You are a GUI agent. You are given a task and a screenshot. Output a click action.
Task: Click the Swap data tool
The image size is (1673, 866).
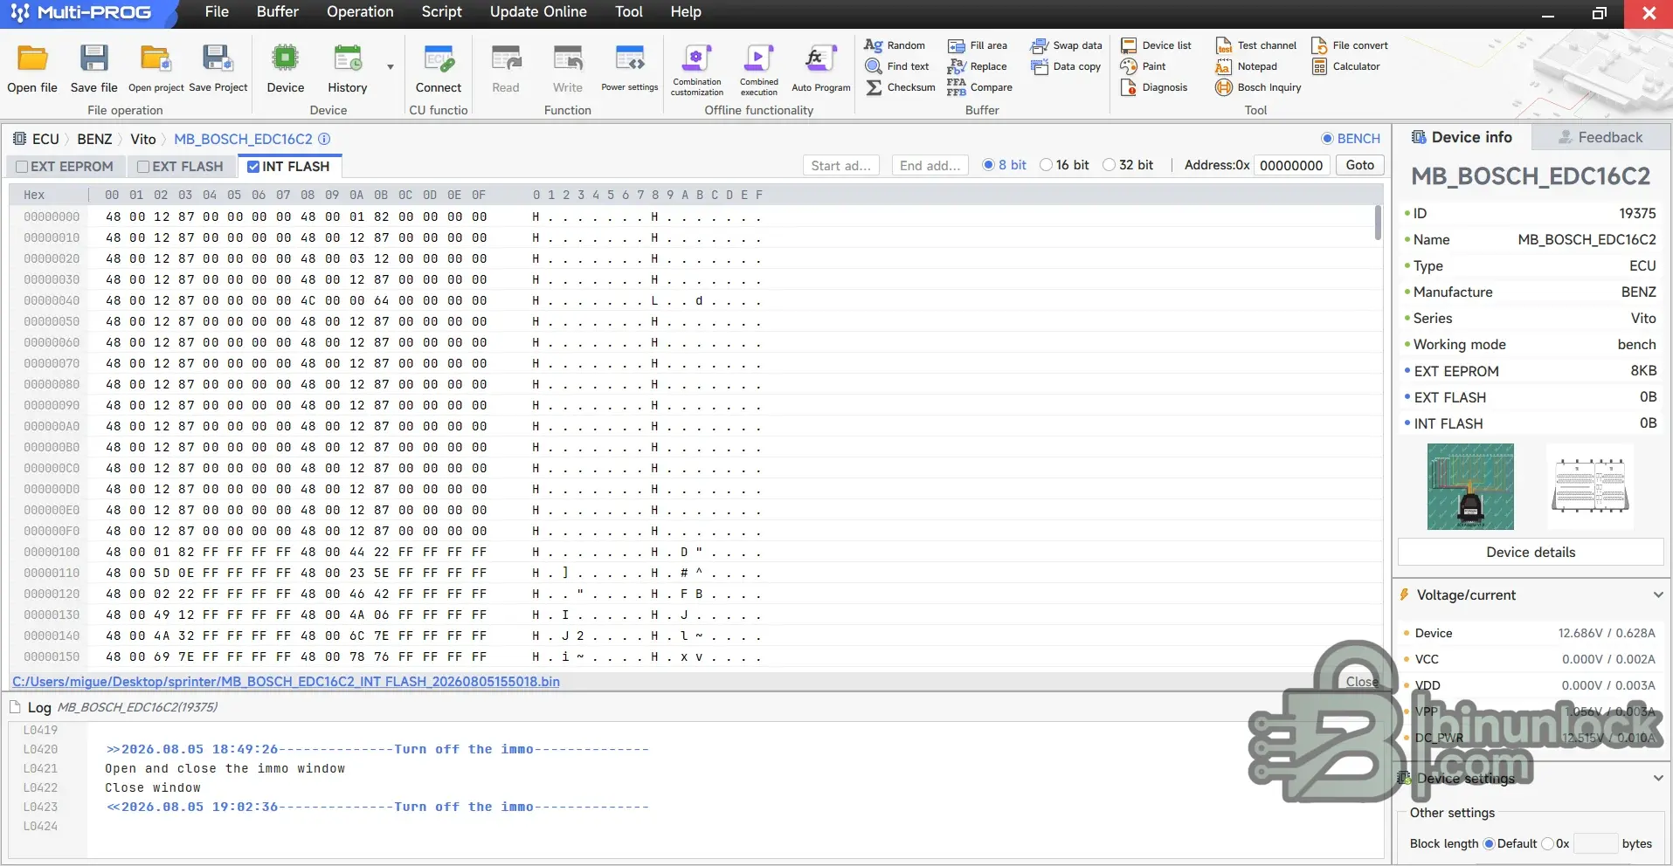pos(1067,45)
